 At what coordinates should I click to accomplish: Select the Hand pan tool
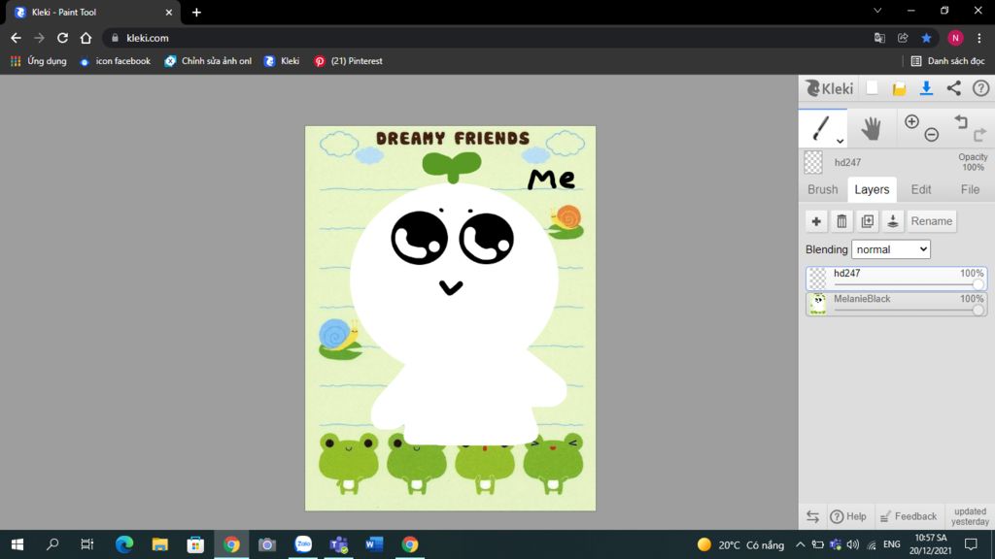(x=872, y=129)
